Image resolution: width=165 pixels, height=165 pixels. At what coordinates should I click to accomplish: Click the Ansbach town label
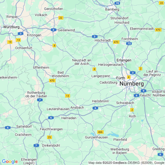(77, 107)
